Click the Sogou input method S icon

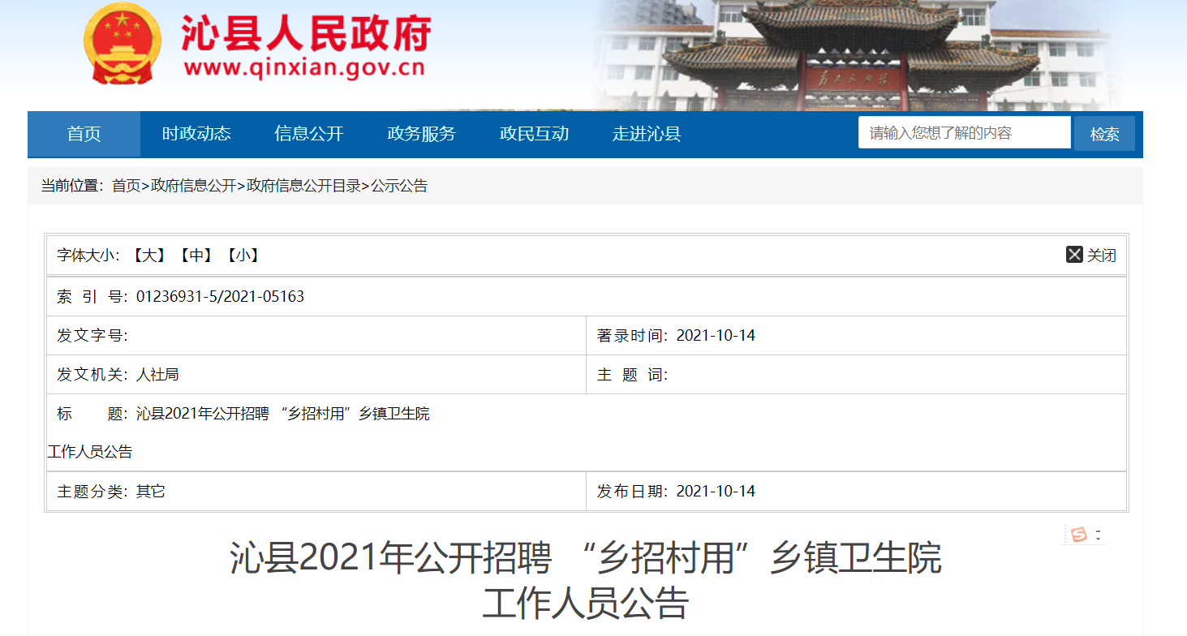coord(1078,535)
